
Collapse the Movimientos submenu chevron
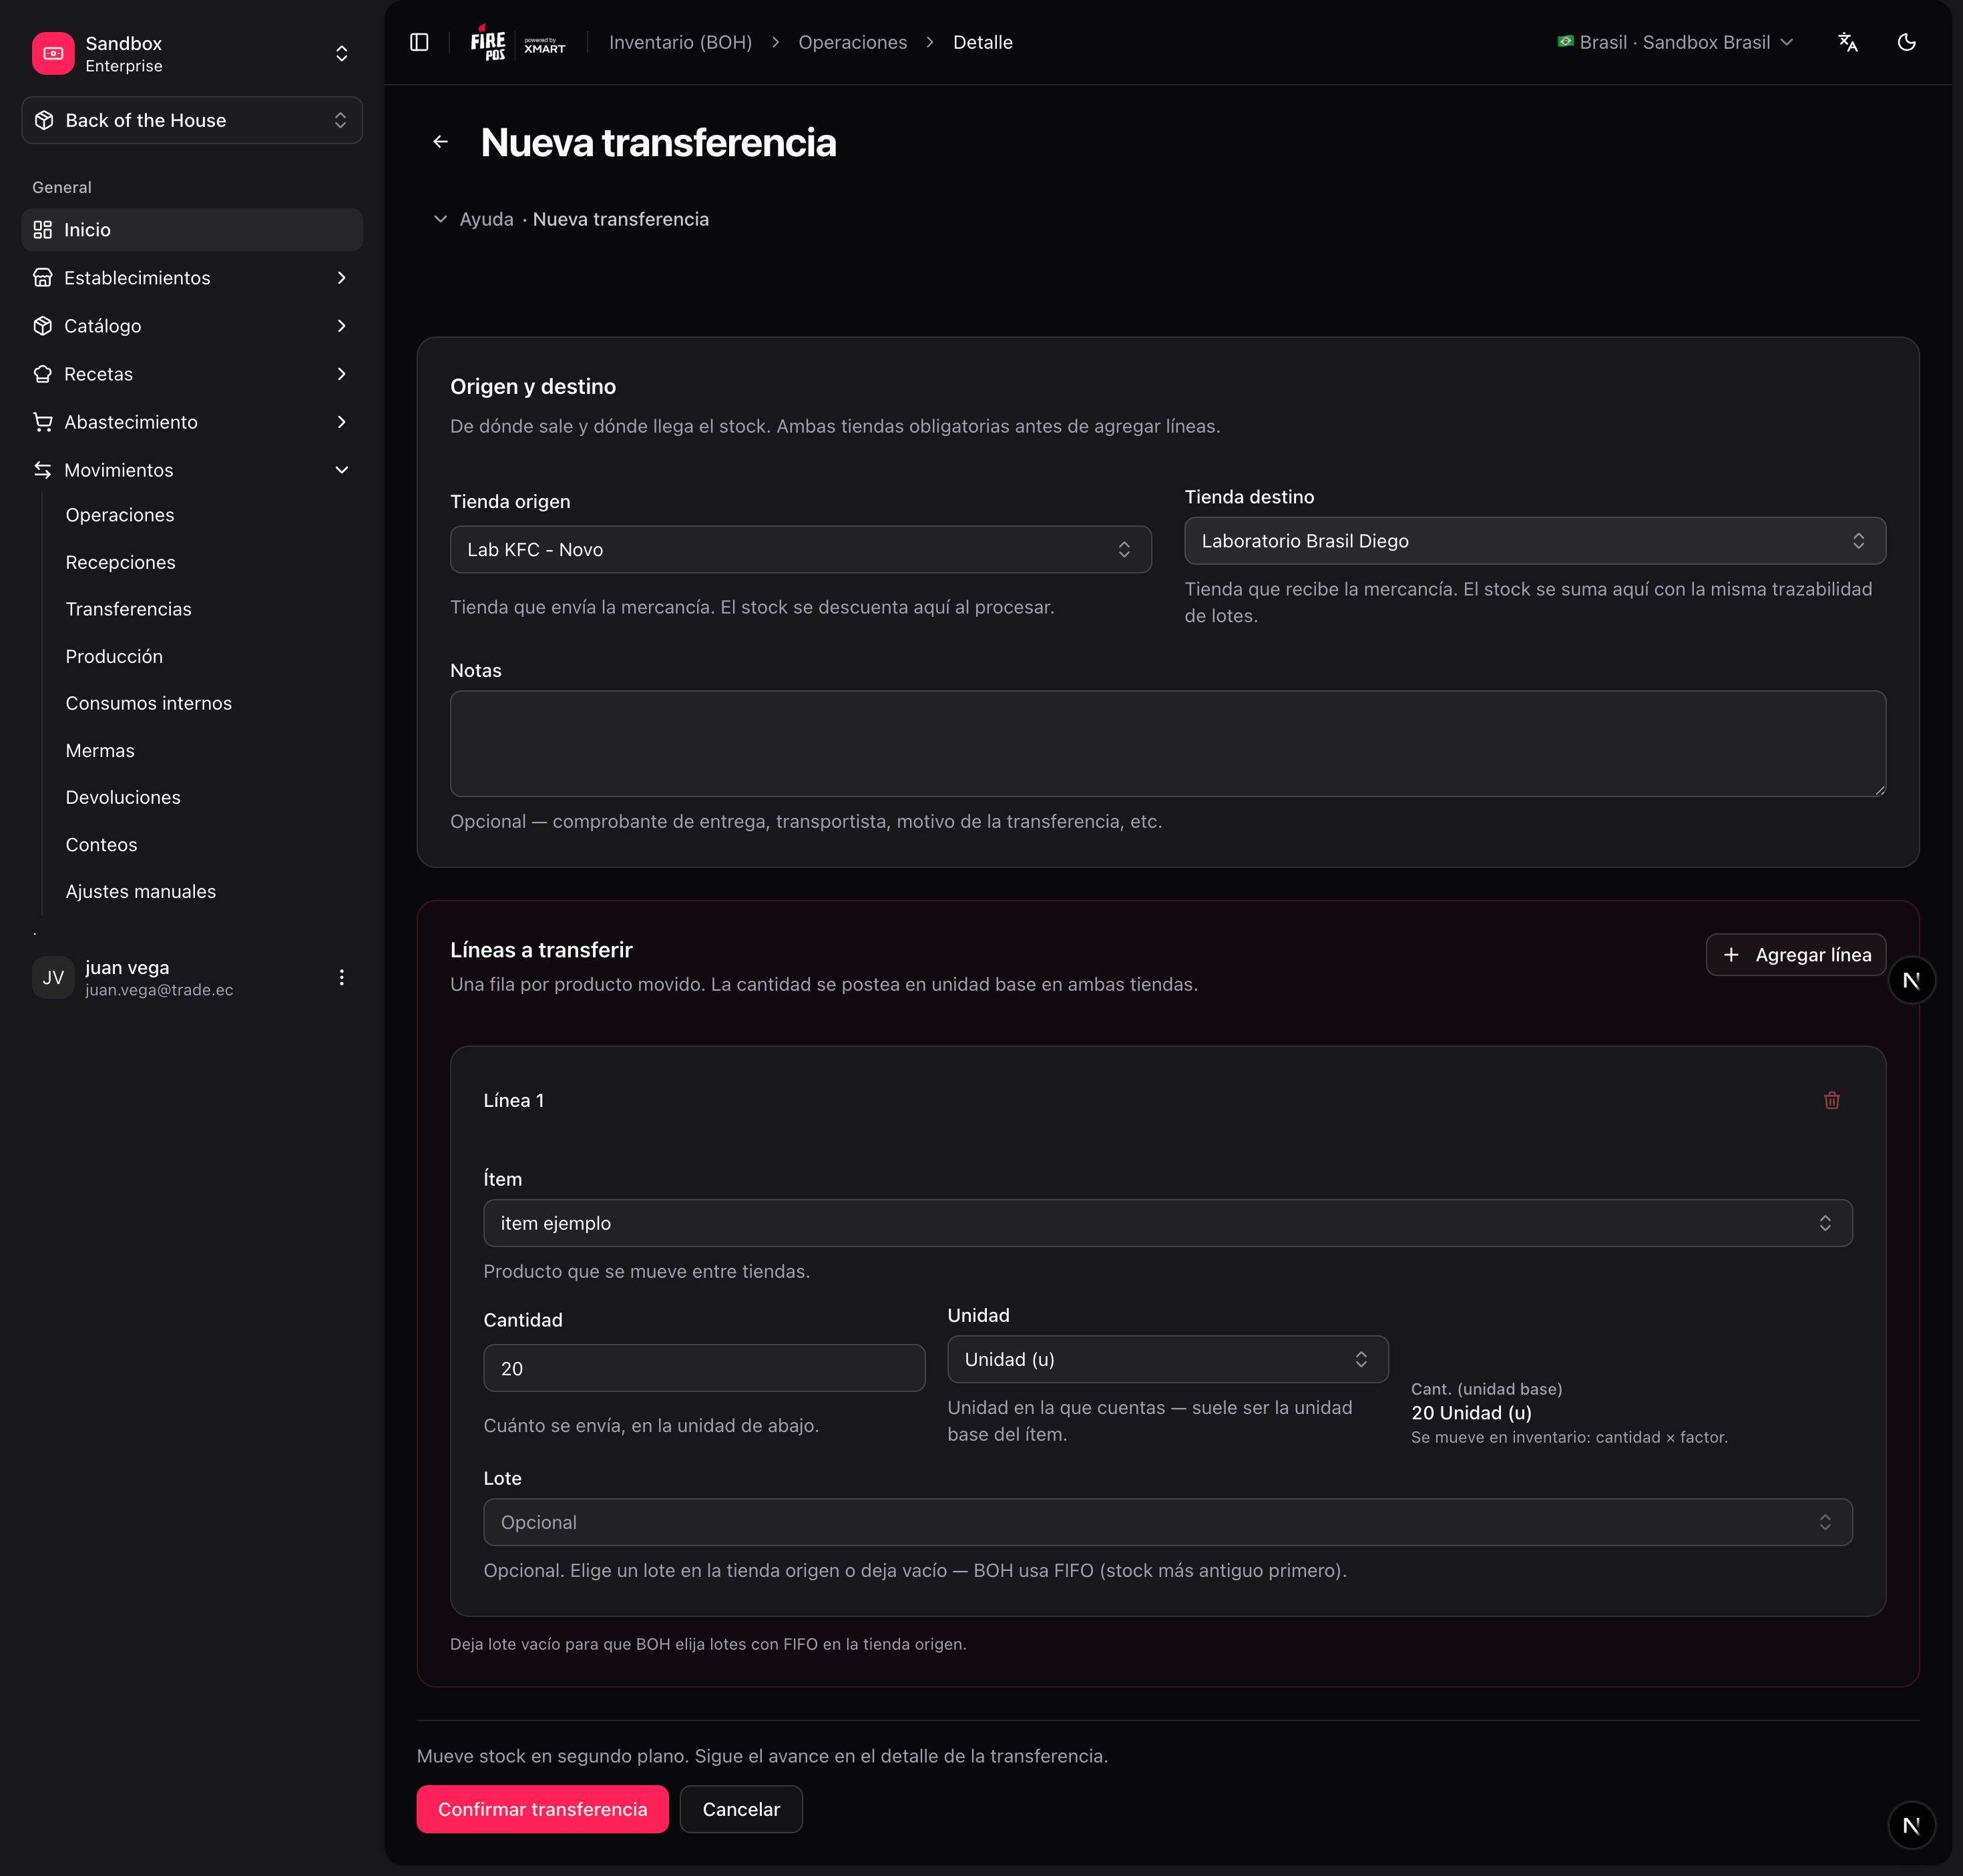pyautogui.click(x=341, y=470)
